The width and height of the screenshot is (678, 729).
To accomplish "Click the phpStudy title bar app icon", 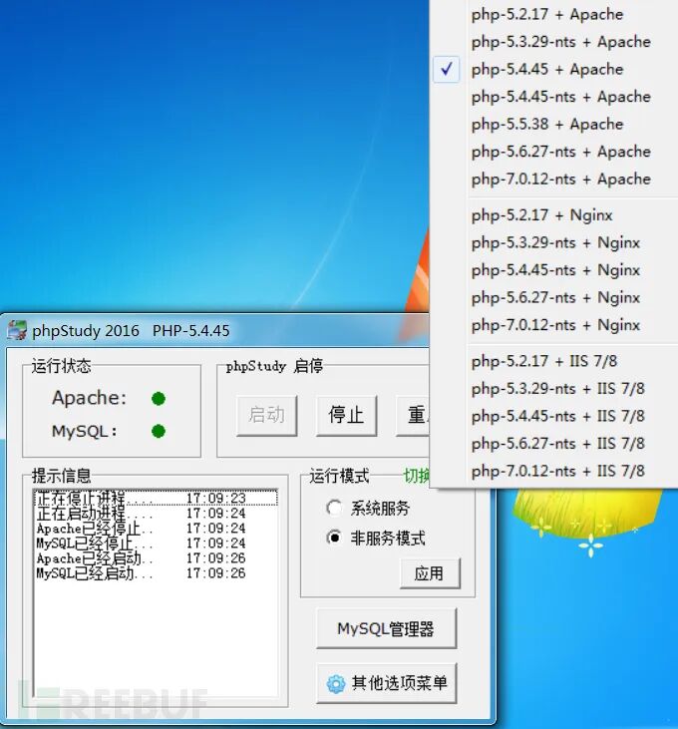I will point(17,330).
